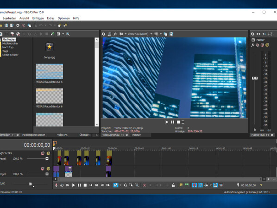Open the Einfügen menu
Viewport: 277px width, 208px height.
[38, 18]
